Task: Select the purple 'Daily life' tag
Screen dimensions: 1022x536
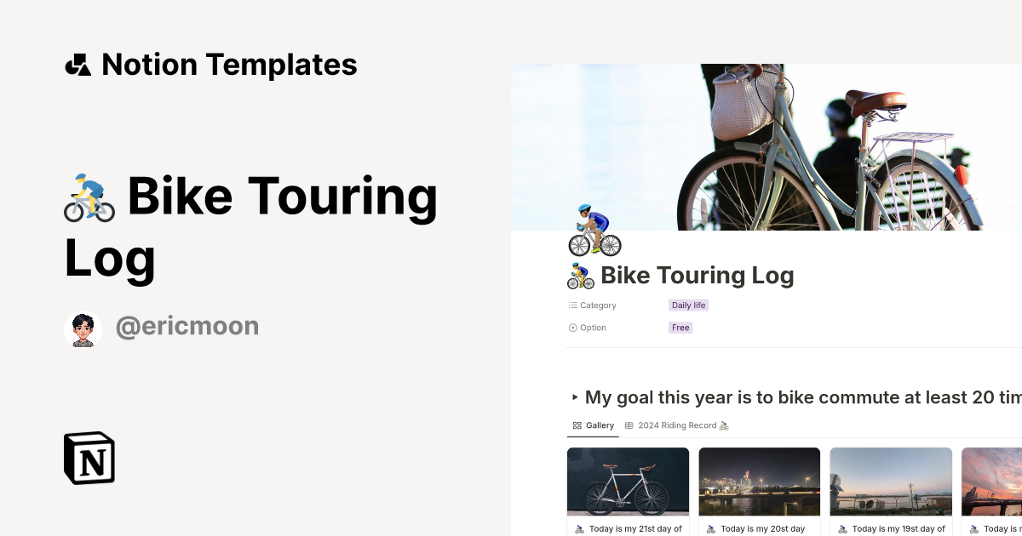Action: pos(689,305)
